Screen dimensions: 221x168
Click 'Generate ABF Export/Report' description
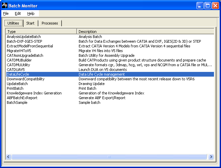click(x=102, y=98)
